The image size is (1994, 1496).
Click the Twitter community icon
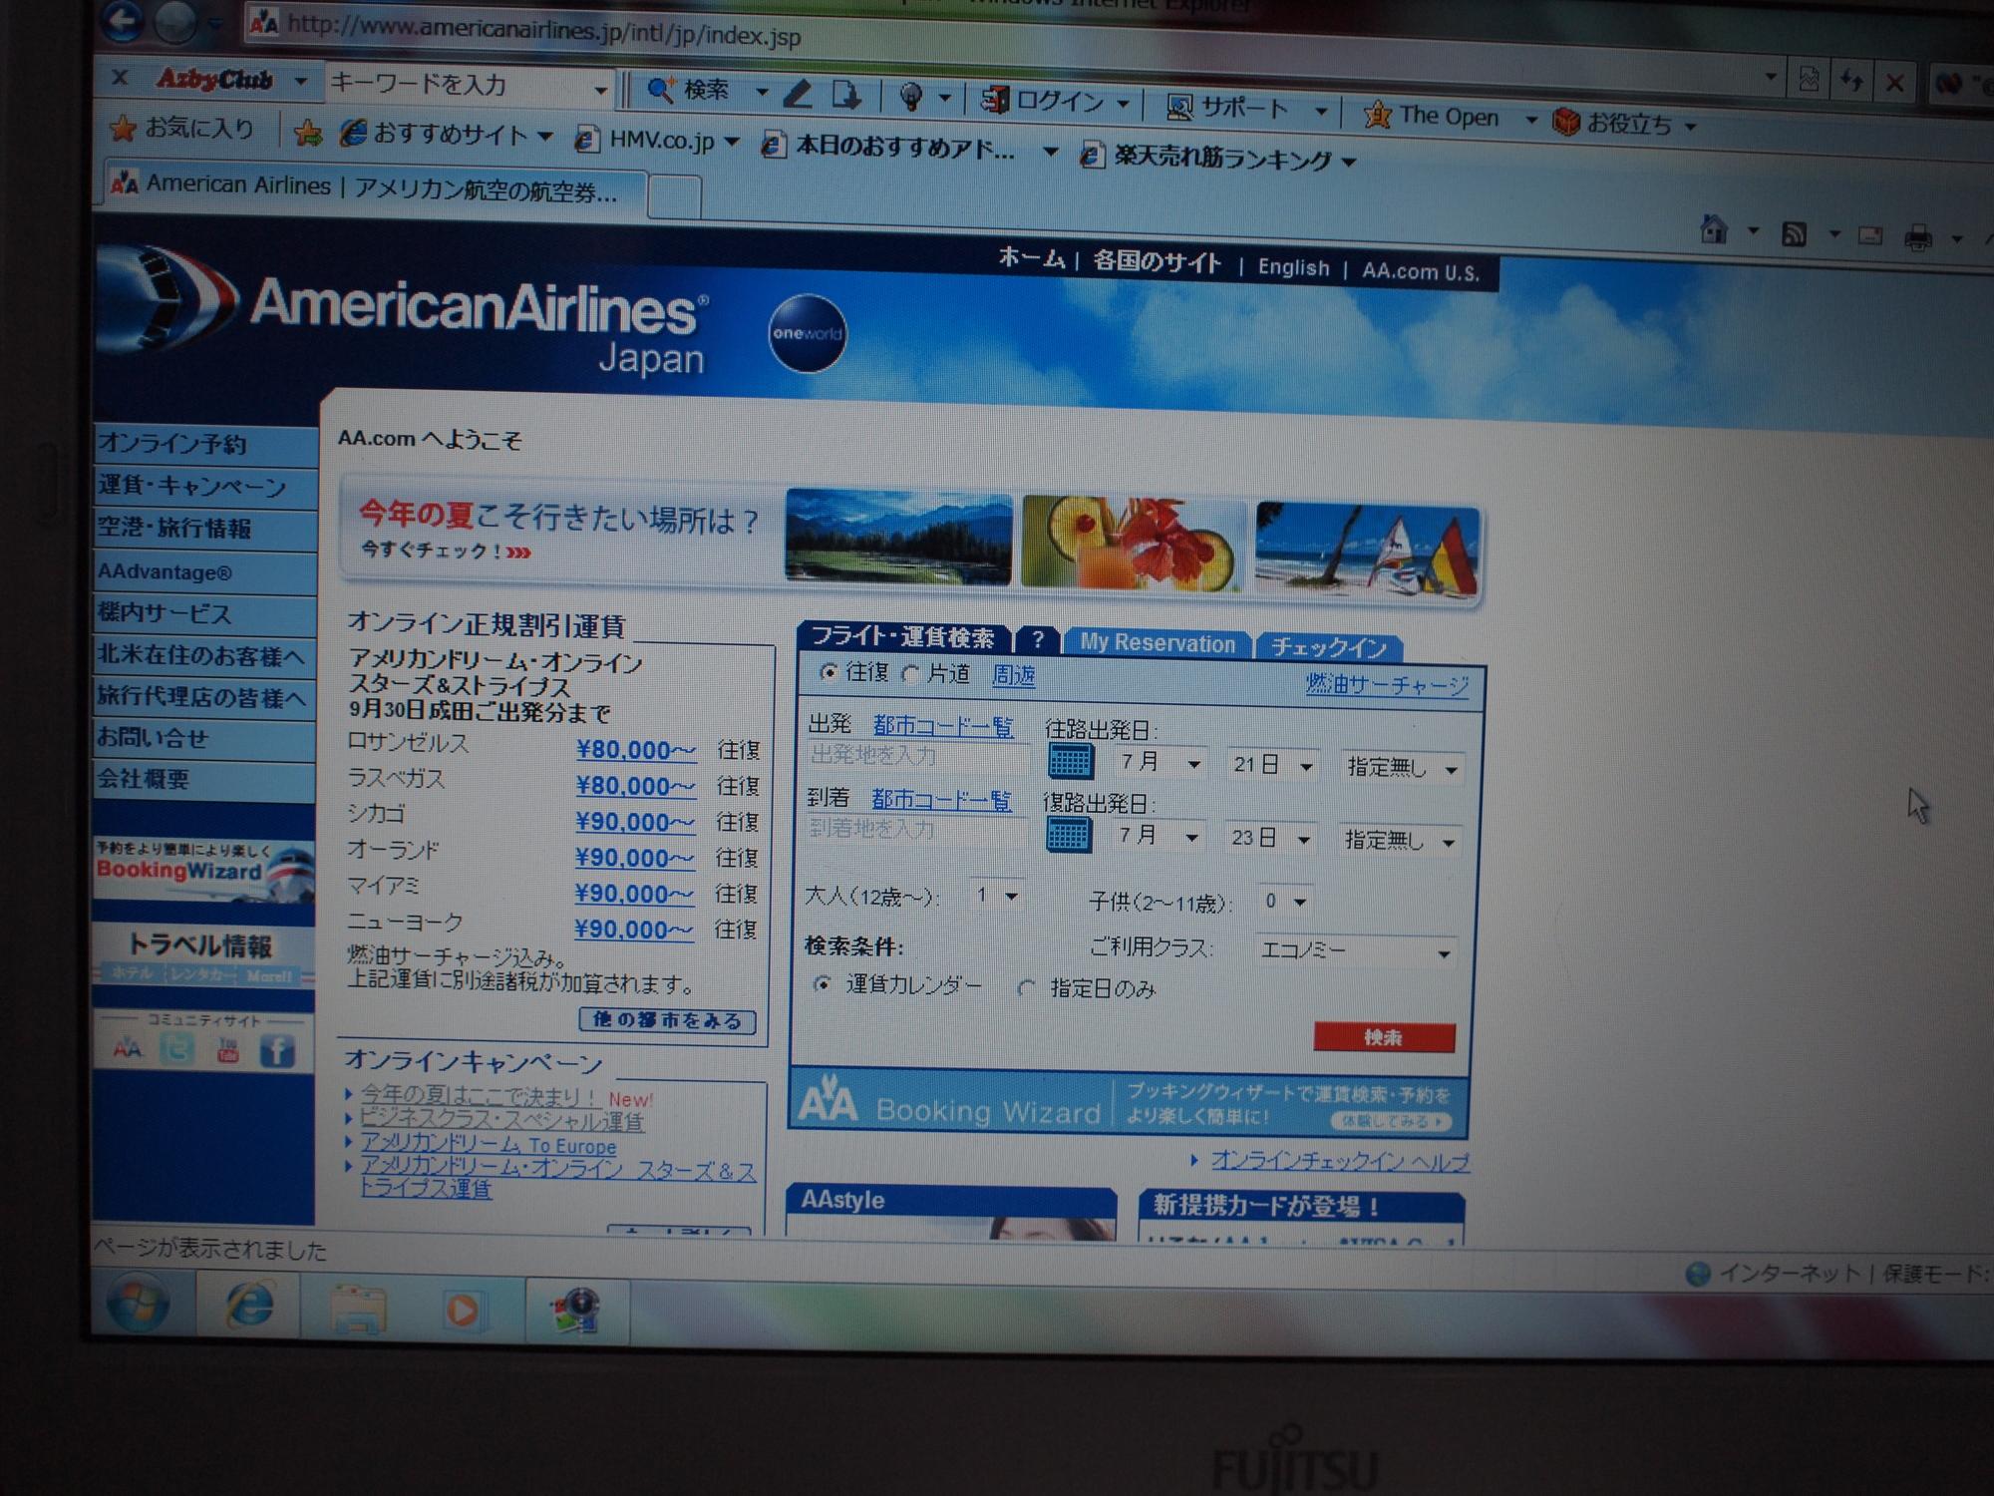click(177, 1048)
